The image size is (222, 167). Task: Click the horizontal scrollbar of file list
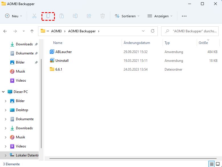[x=133, y=158]
